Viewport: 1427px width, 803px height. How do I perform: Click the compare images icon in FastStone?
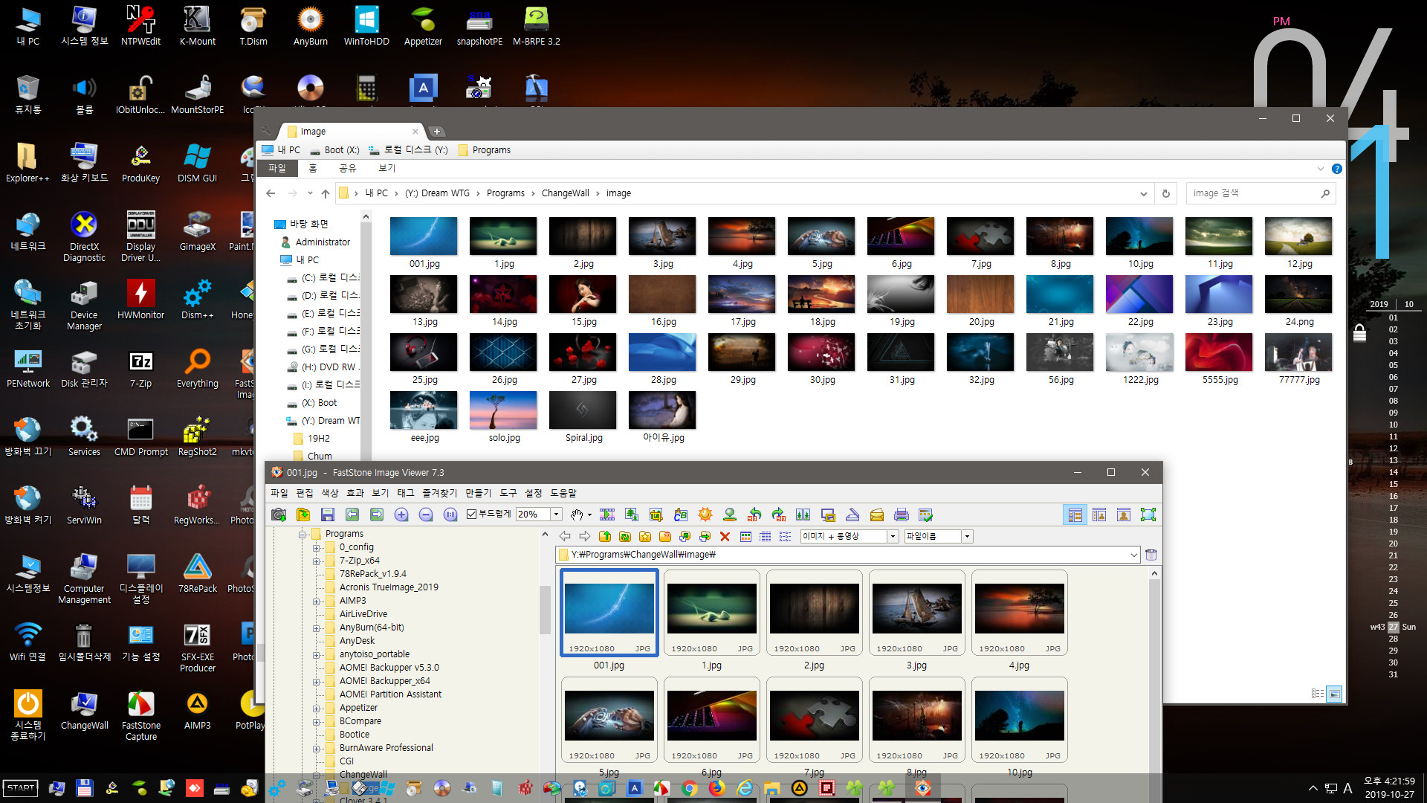(x=803, y=515)
